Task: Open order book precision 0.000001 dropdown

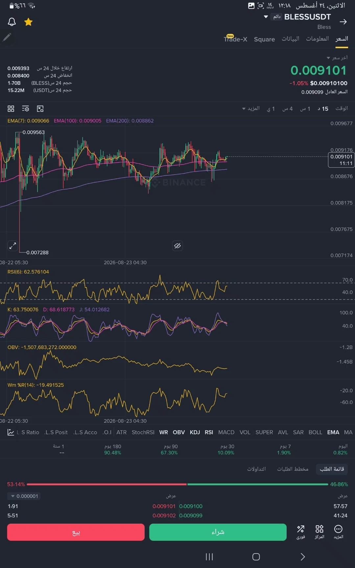Action: tap(24, 496)
